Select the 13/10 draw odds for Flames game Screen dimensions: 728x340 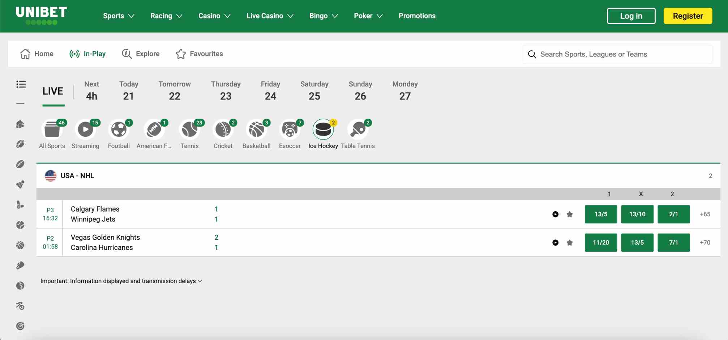[637, 214]
